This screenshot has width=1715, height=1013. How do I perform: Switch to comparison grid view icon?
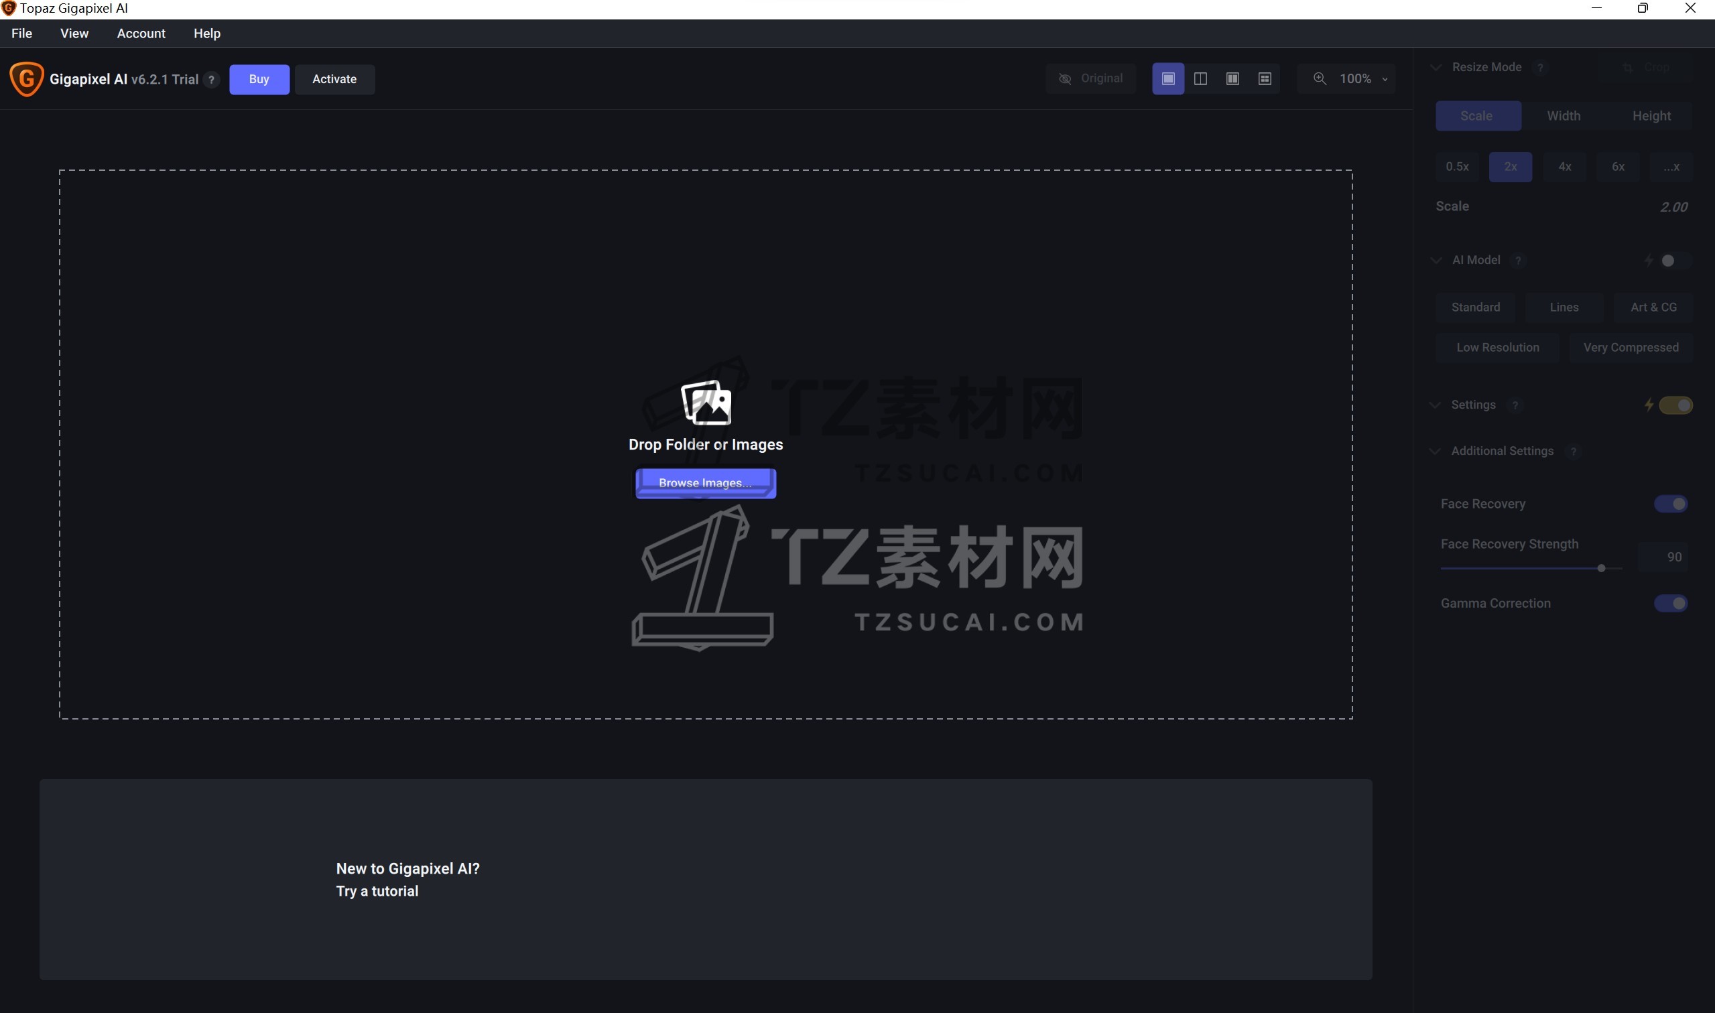click(x=1265, y=79)
